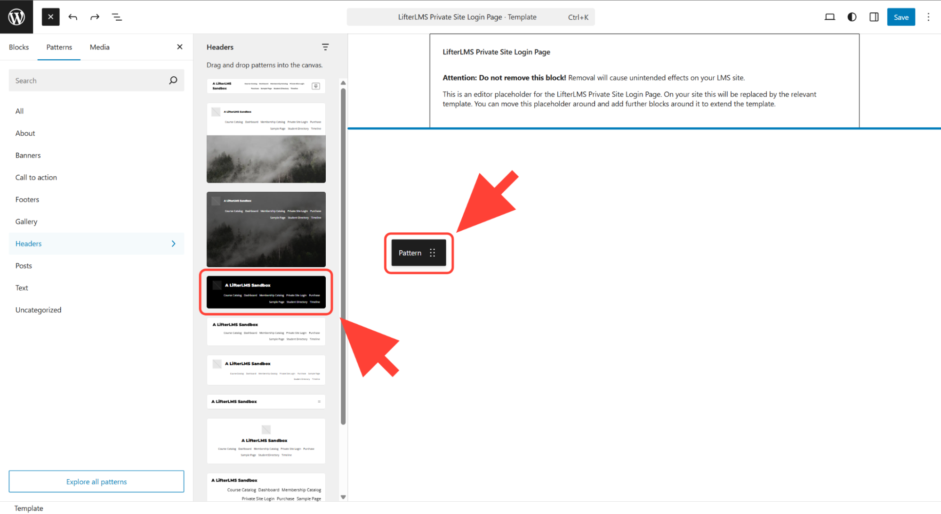941x514 pixels.
Task: Click the patterns list scrollbar down arrow
Action: [343, 497]
